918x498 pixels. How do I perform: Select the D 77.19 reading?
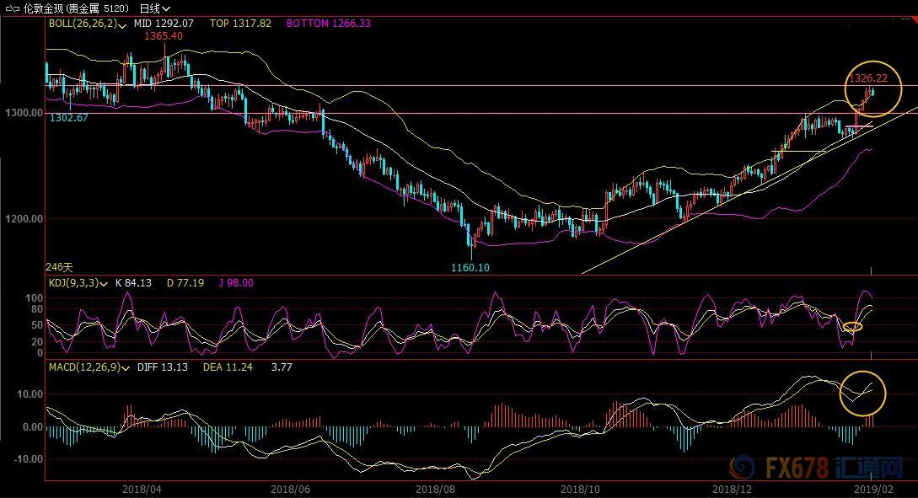point(185,282)
